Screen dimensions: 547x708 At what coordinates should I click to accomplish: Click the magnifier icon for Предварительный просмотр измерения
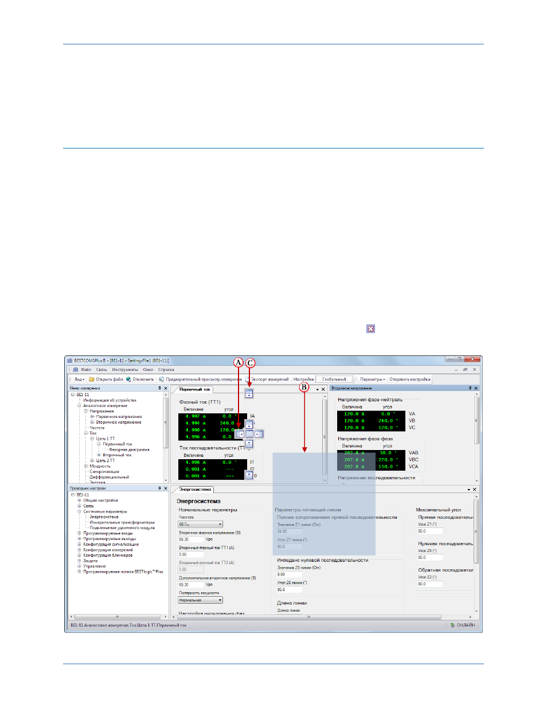(x=162, y=379)
